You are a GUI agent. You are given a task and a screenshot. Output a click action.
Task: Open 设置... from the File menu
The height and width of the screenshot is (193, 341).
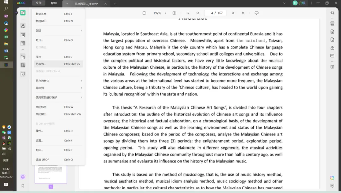click(x=59, y=140)
